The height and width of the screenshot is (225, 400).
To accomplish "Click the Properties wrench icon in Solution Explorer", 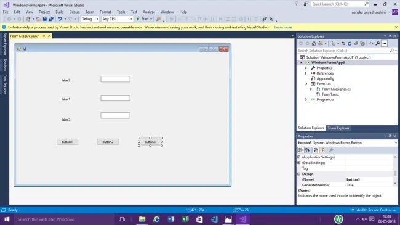I will [x=378, y=44].
